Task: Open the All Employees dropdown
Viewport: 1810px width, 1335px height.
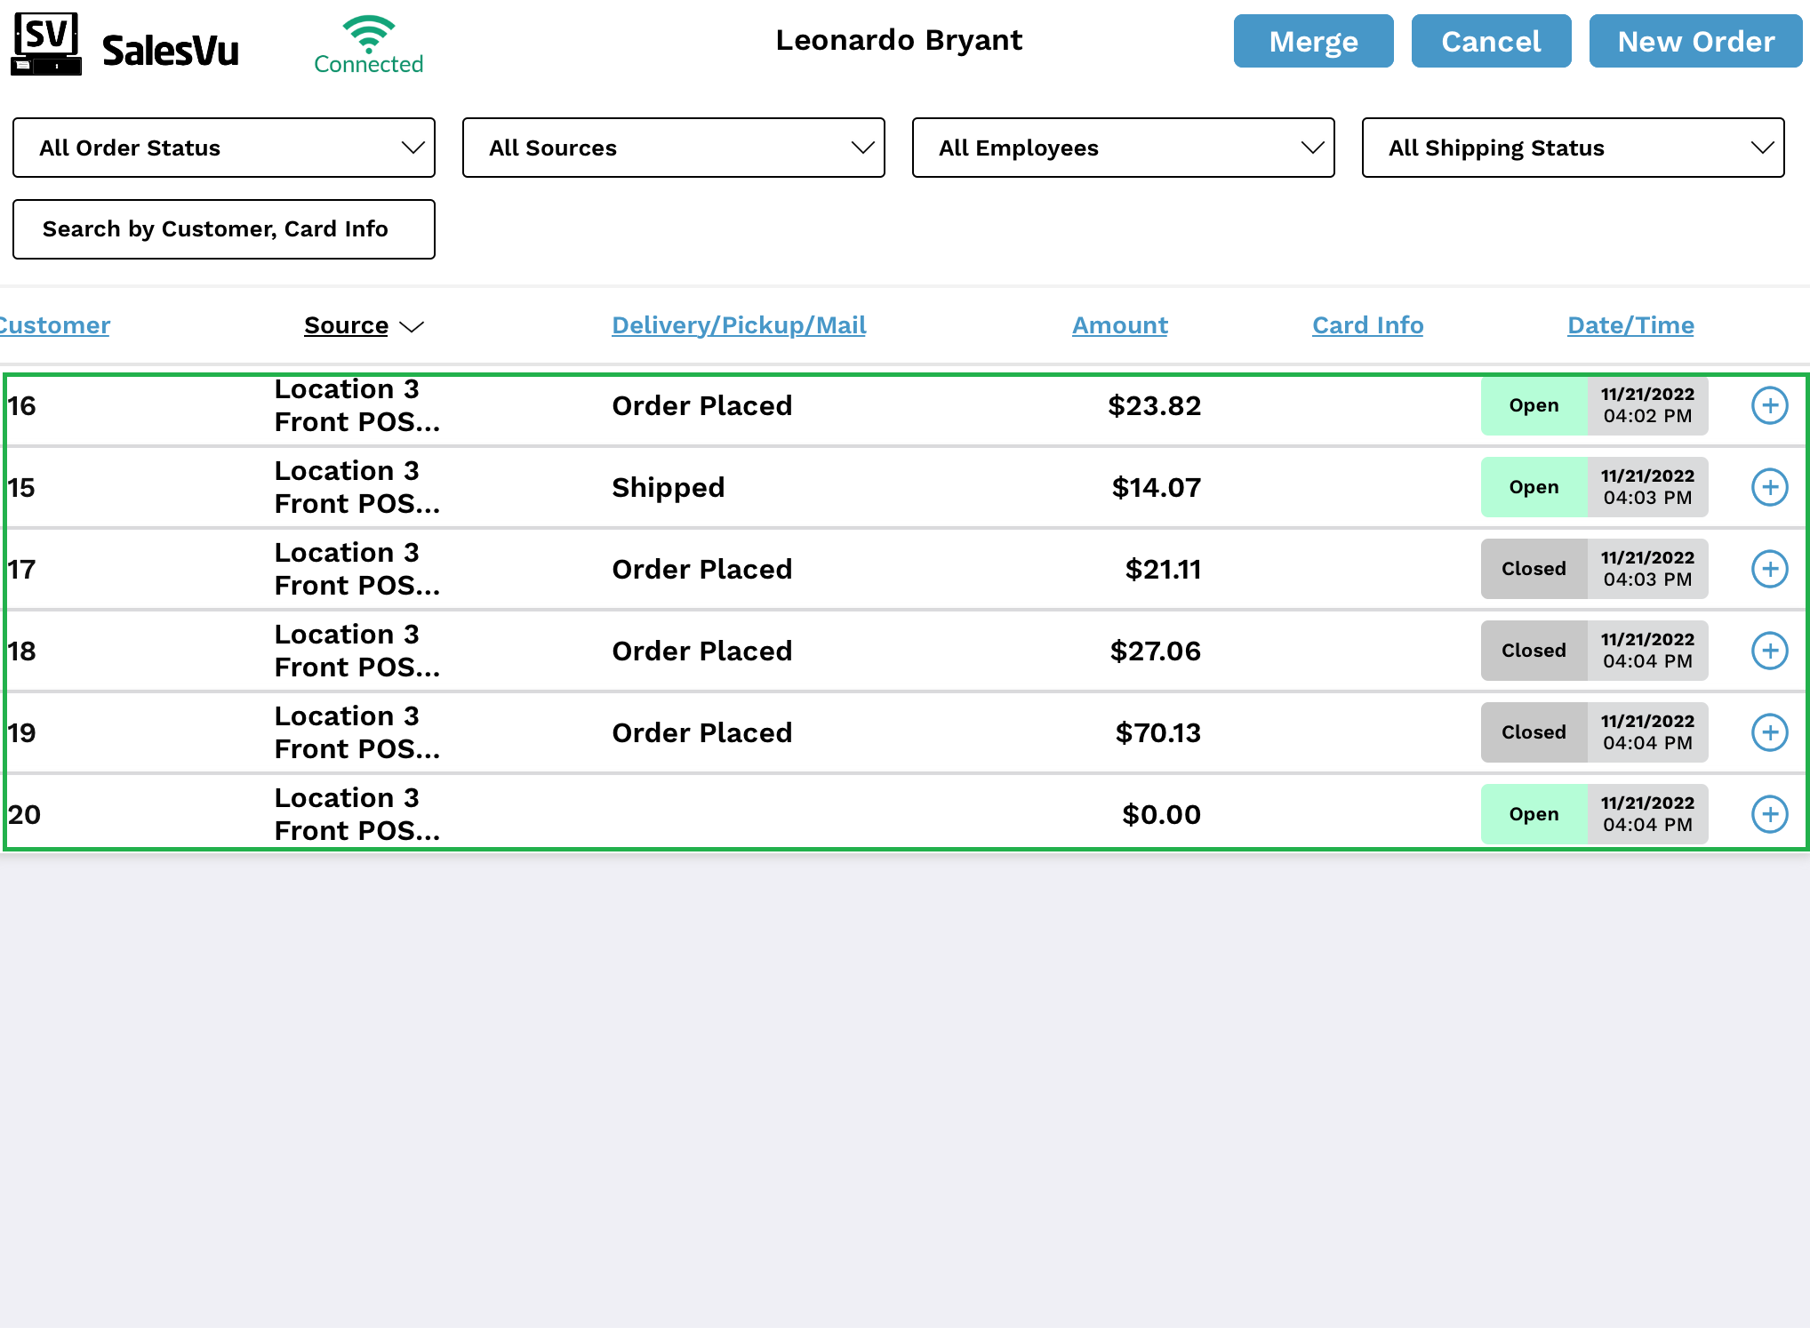Action: 1123,148
